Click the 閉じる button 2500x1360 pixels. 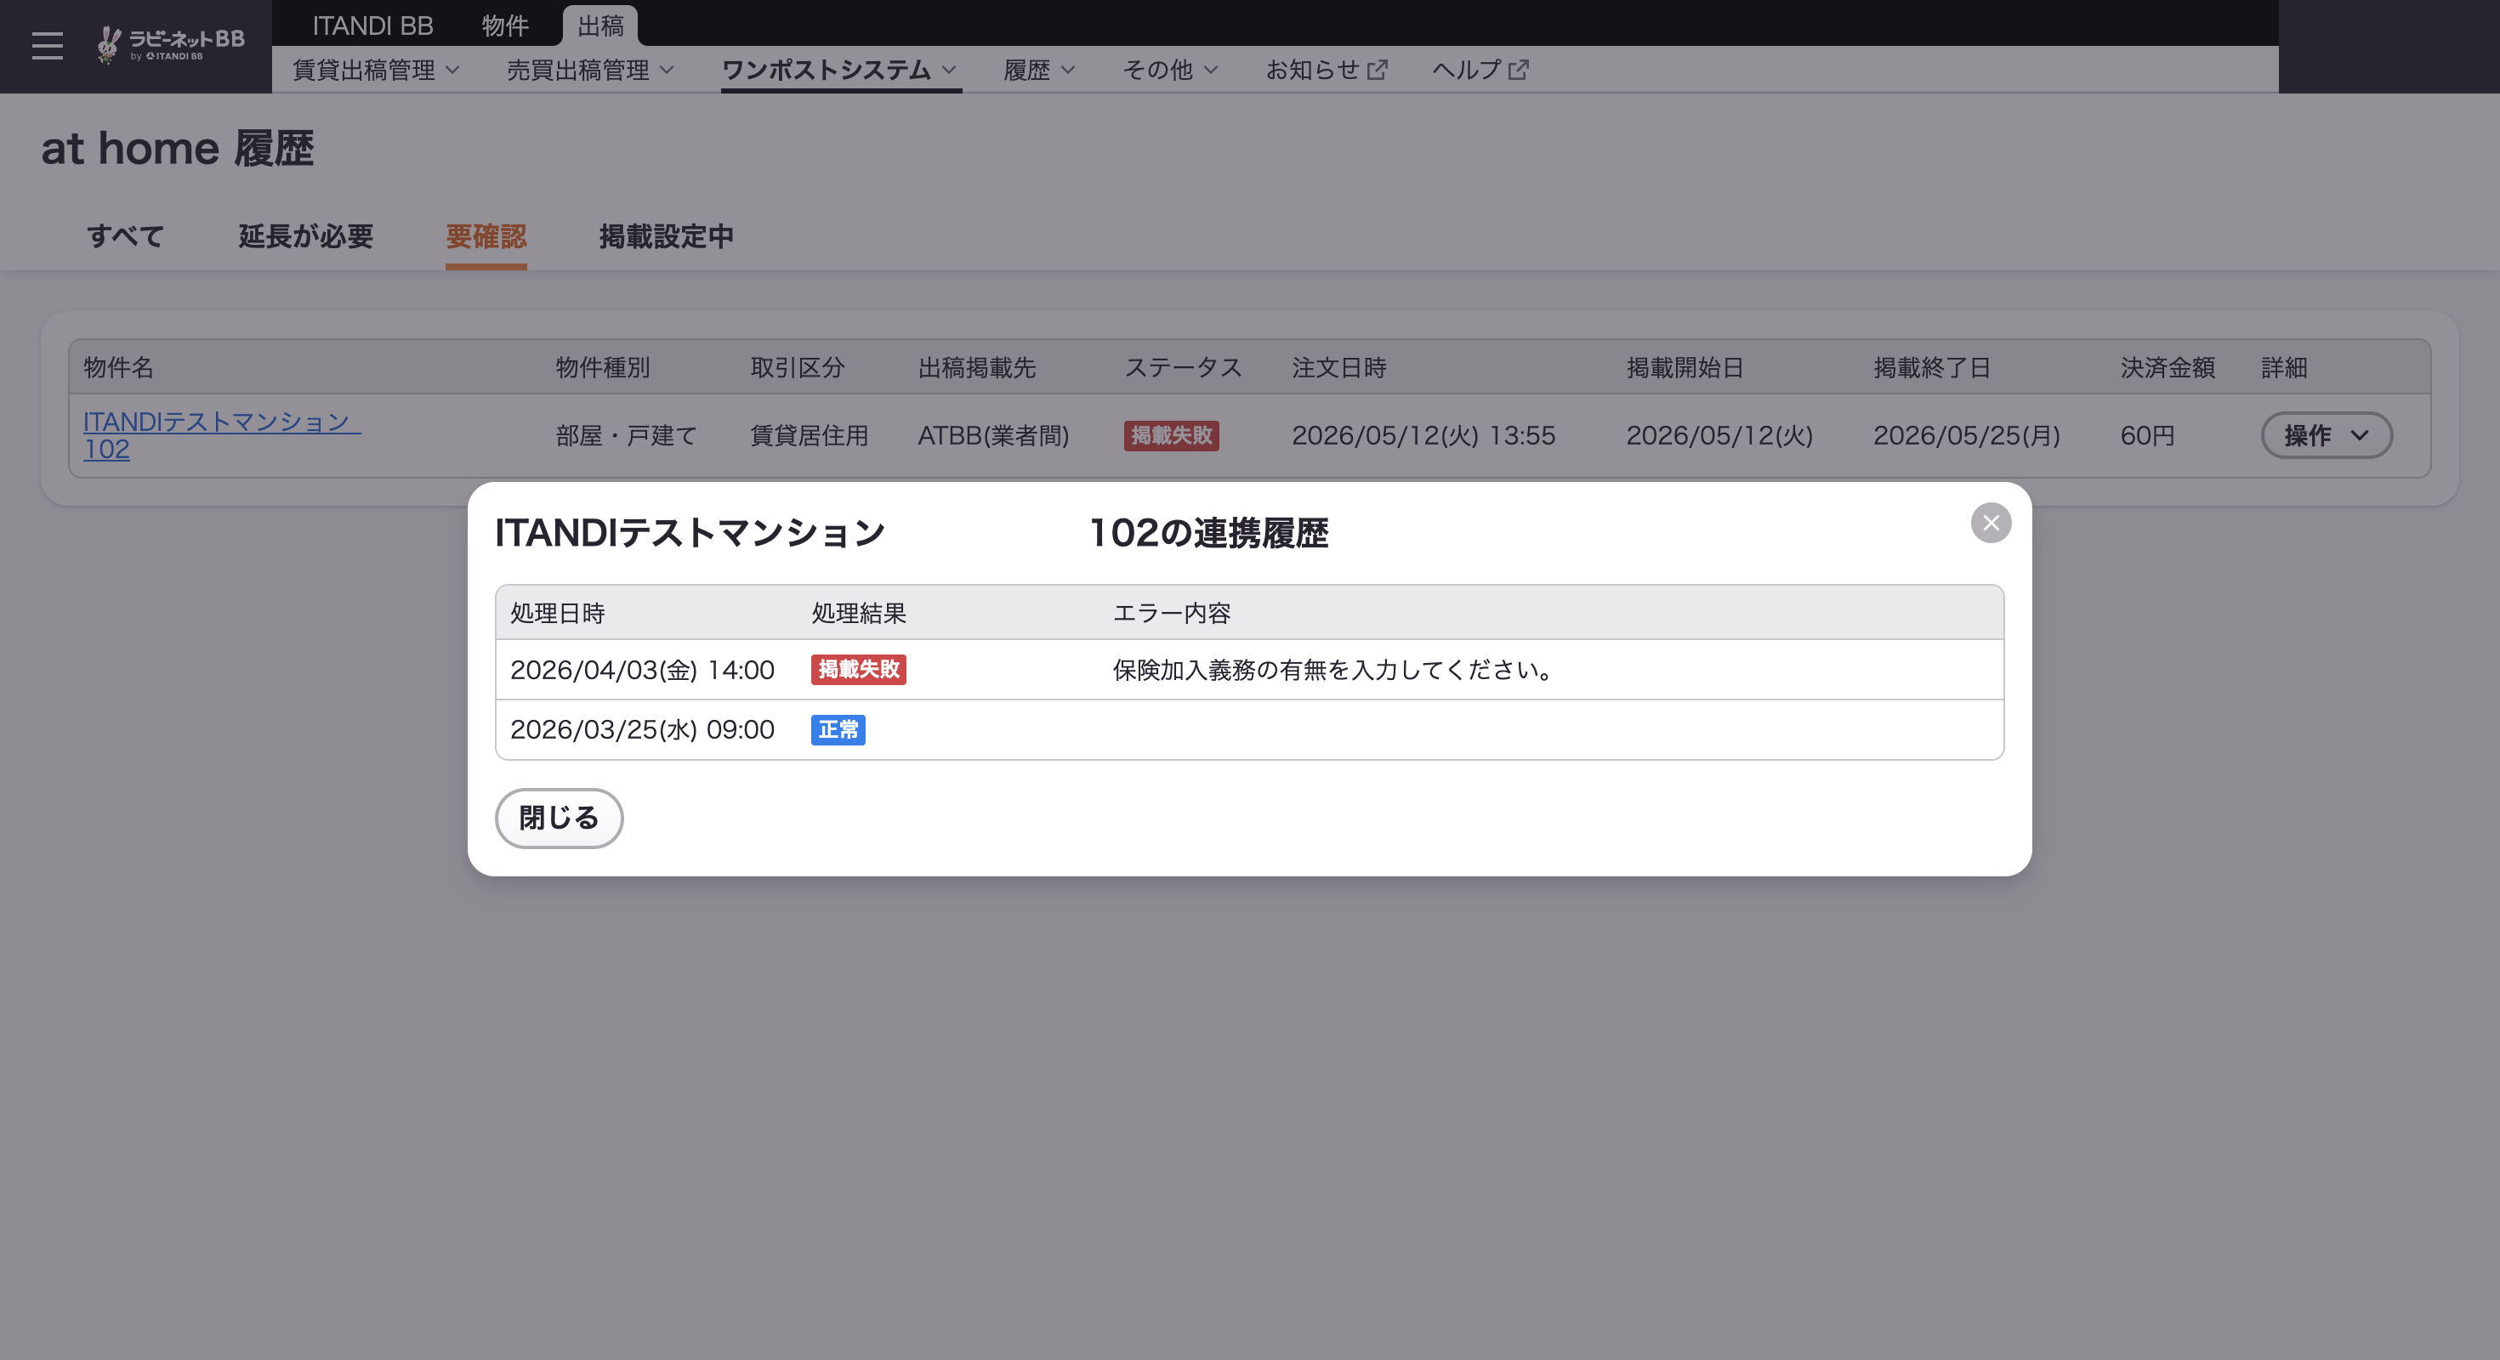pos(559,818)
